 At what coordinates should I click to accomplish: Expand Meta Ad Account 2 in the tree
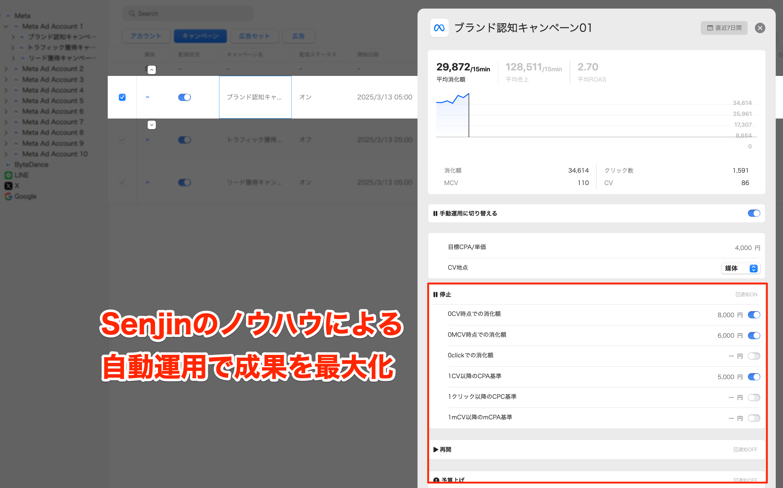click(6, 68)
